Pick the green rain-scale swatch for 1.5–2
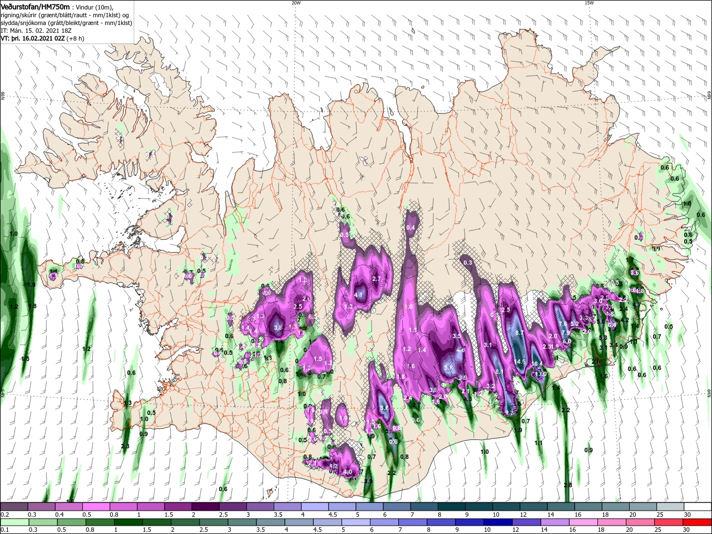 point(158,522)
